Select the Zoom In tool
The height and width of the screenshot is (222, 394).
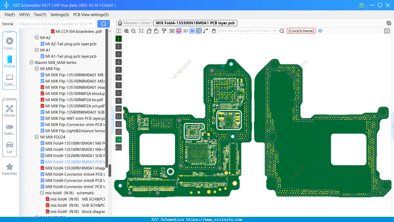(x=127, y=31)
